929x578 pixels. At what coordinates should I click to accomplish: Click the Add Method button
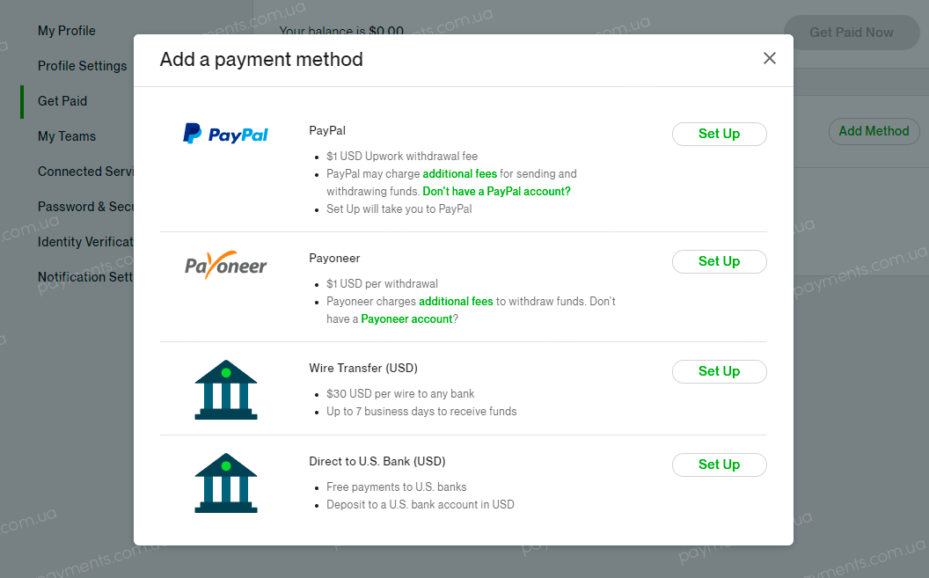874,131
